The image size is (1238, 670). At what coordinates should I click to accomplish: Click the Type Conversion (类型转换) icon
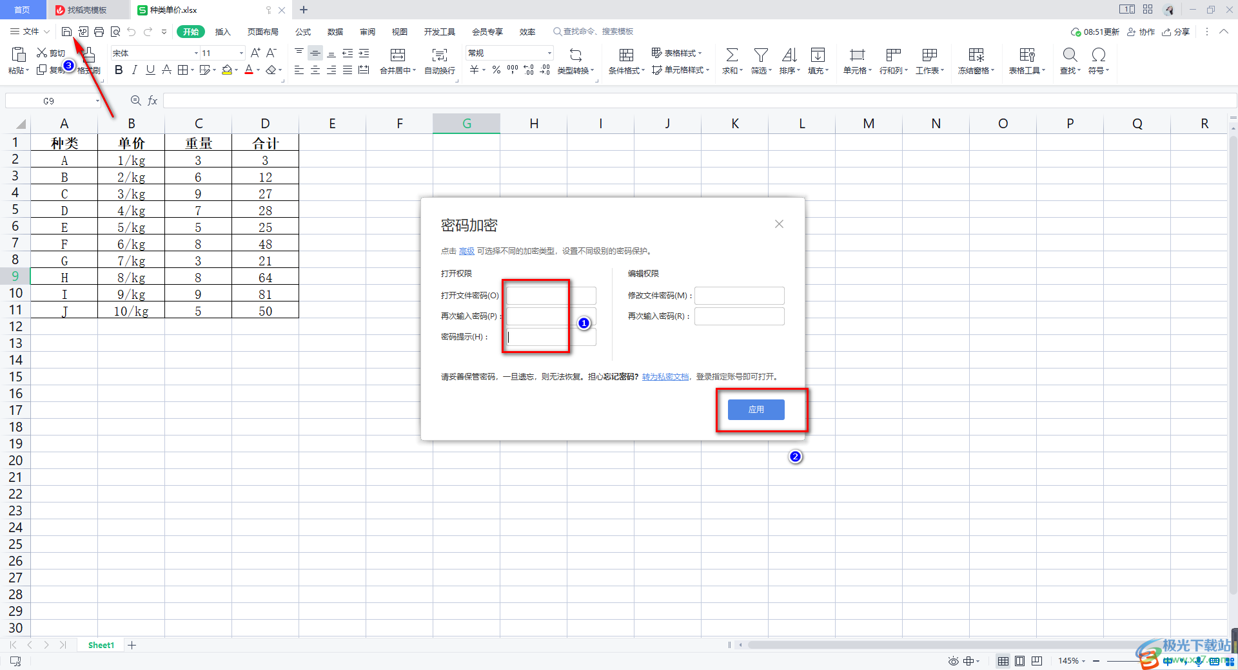pyautogui.click(x=576, y=55)
